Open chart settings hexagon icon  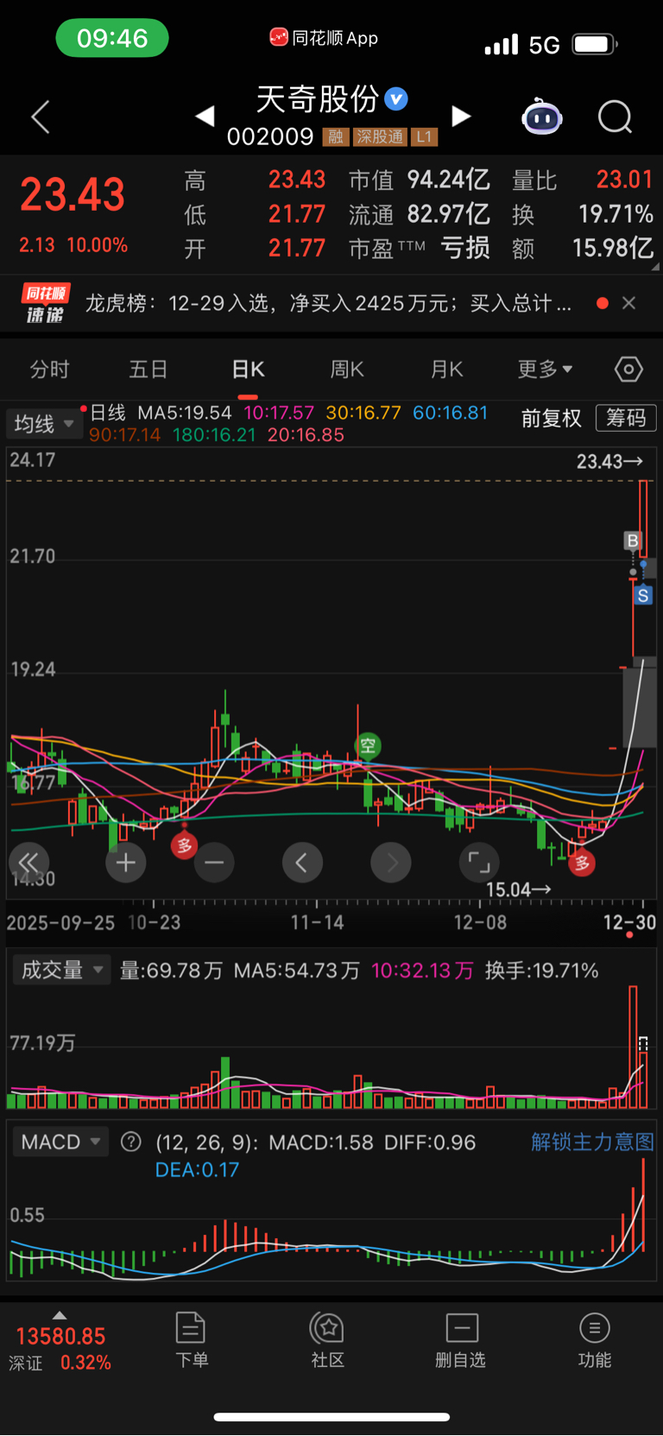click(x=628, y=370)
